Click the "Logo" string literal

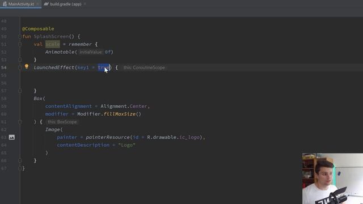[x=126, y=145]
